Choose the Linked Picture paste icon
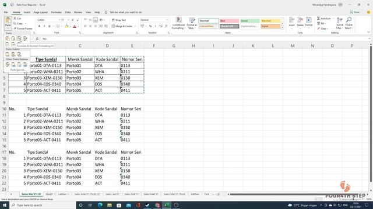 (24, 64)
